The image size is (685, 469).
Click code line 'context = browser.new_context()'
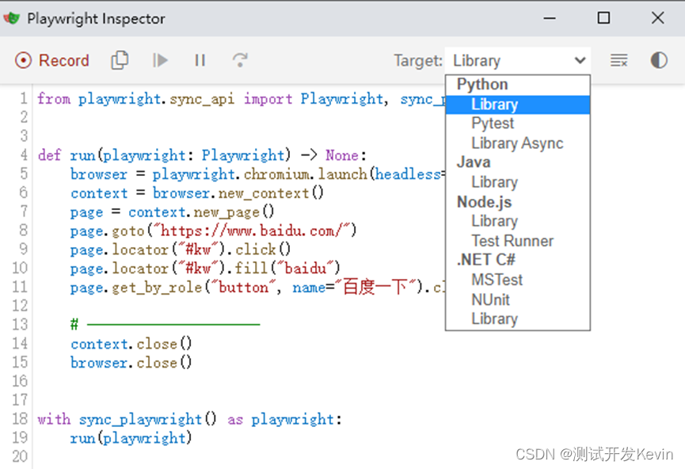197,193
